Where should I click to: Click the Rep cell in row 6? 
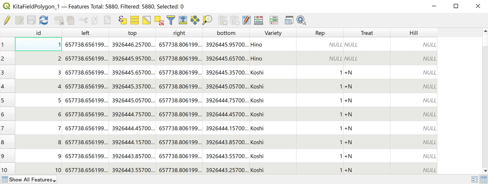coord(320,114)
